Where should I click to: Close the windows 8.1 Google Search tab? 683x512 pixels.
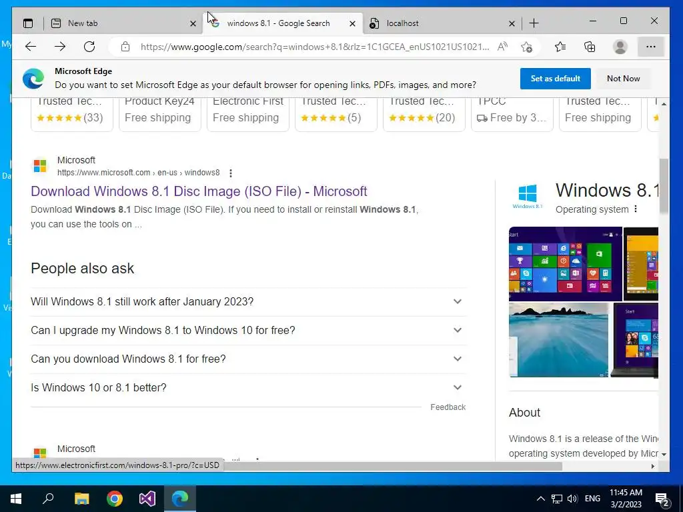(352, 23)
